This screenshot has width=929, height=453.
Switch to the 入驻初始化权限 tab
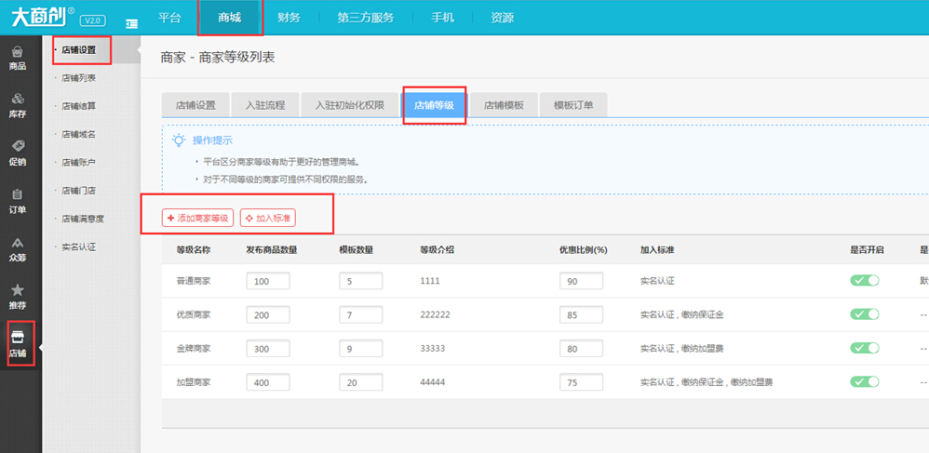coord(350,105)
